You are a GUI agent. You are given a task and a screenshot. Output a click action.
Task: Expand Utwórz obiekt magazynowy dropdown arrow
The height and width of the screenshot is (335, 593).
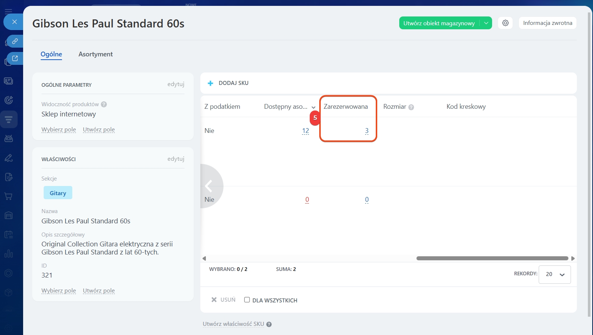(486, 23)
